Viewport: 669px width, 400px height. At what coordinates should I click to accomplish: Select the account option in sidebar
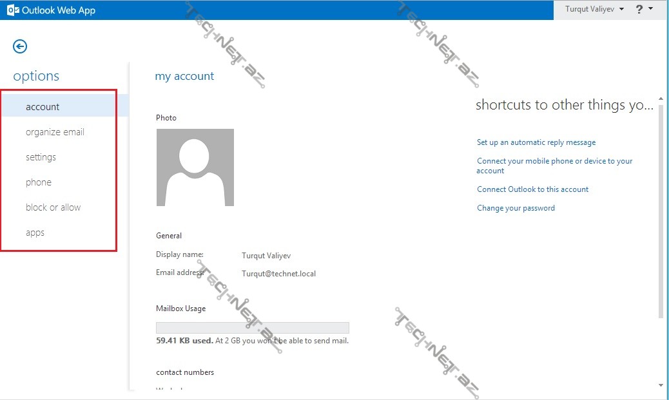43,107
